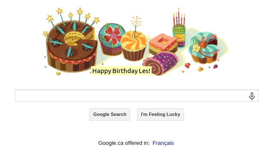This screenshot has height=158, width=272.
Task: Select the red flower-topped cupcake
Action: [x=111, y=39]
